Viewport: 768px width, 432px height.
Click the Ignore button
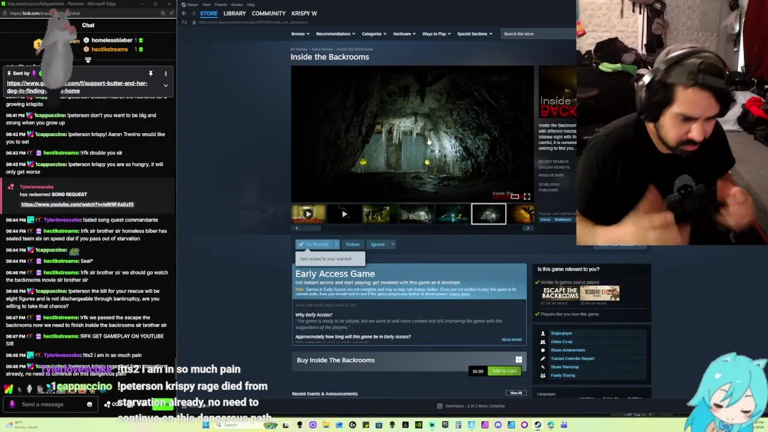tap(377, 244)
